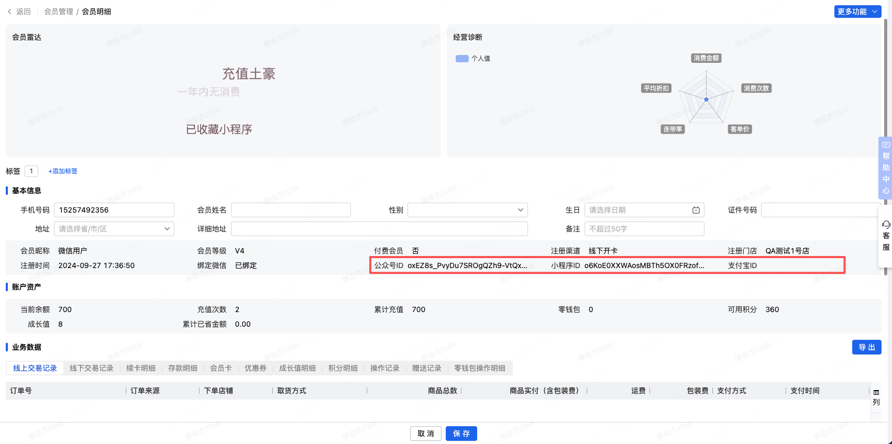Click the 订单来源 column header

pyautogui.click(x=145, y=391)
